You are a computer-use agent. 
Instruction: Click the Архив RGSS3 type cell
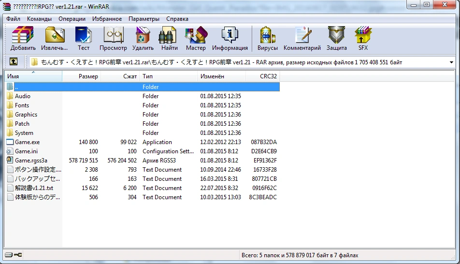pos(159,161)
